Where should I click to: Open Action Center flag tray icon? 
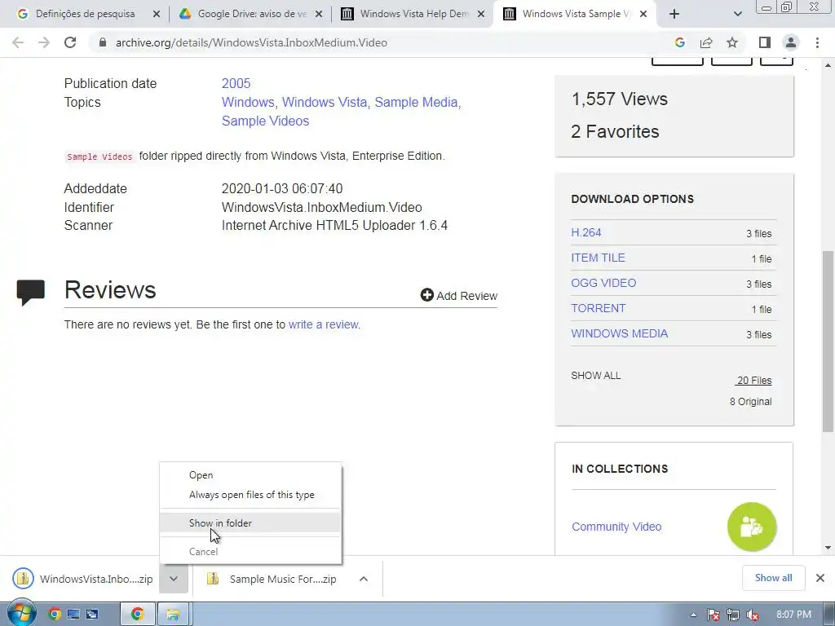[713, 615]
